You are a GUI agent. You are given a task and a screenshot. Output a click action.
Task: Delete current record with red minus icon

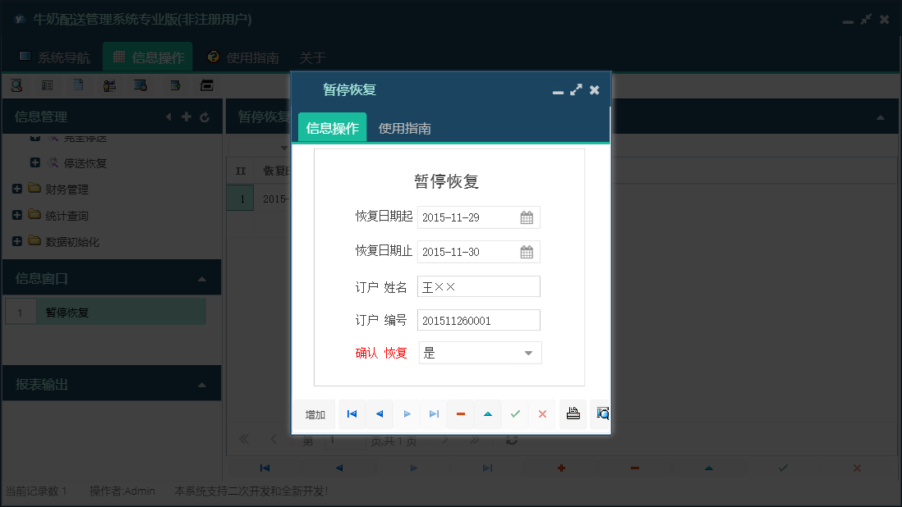point(460,414)
